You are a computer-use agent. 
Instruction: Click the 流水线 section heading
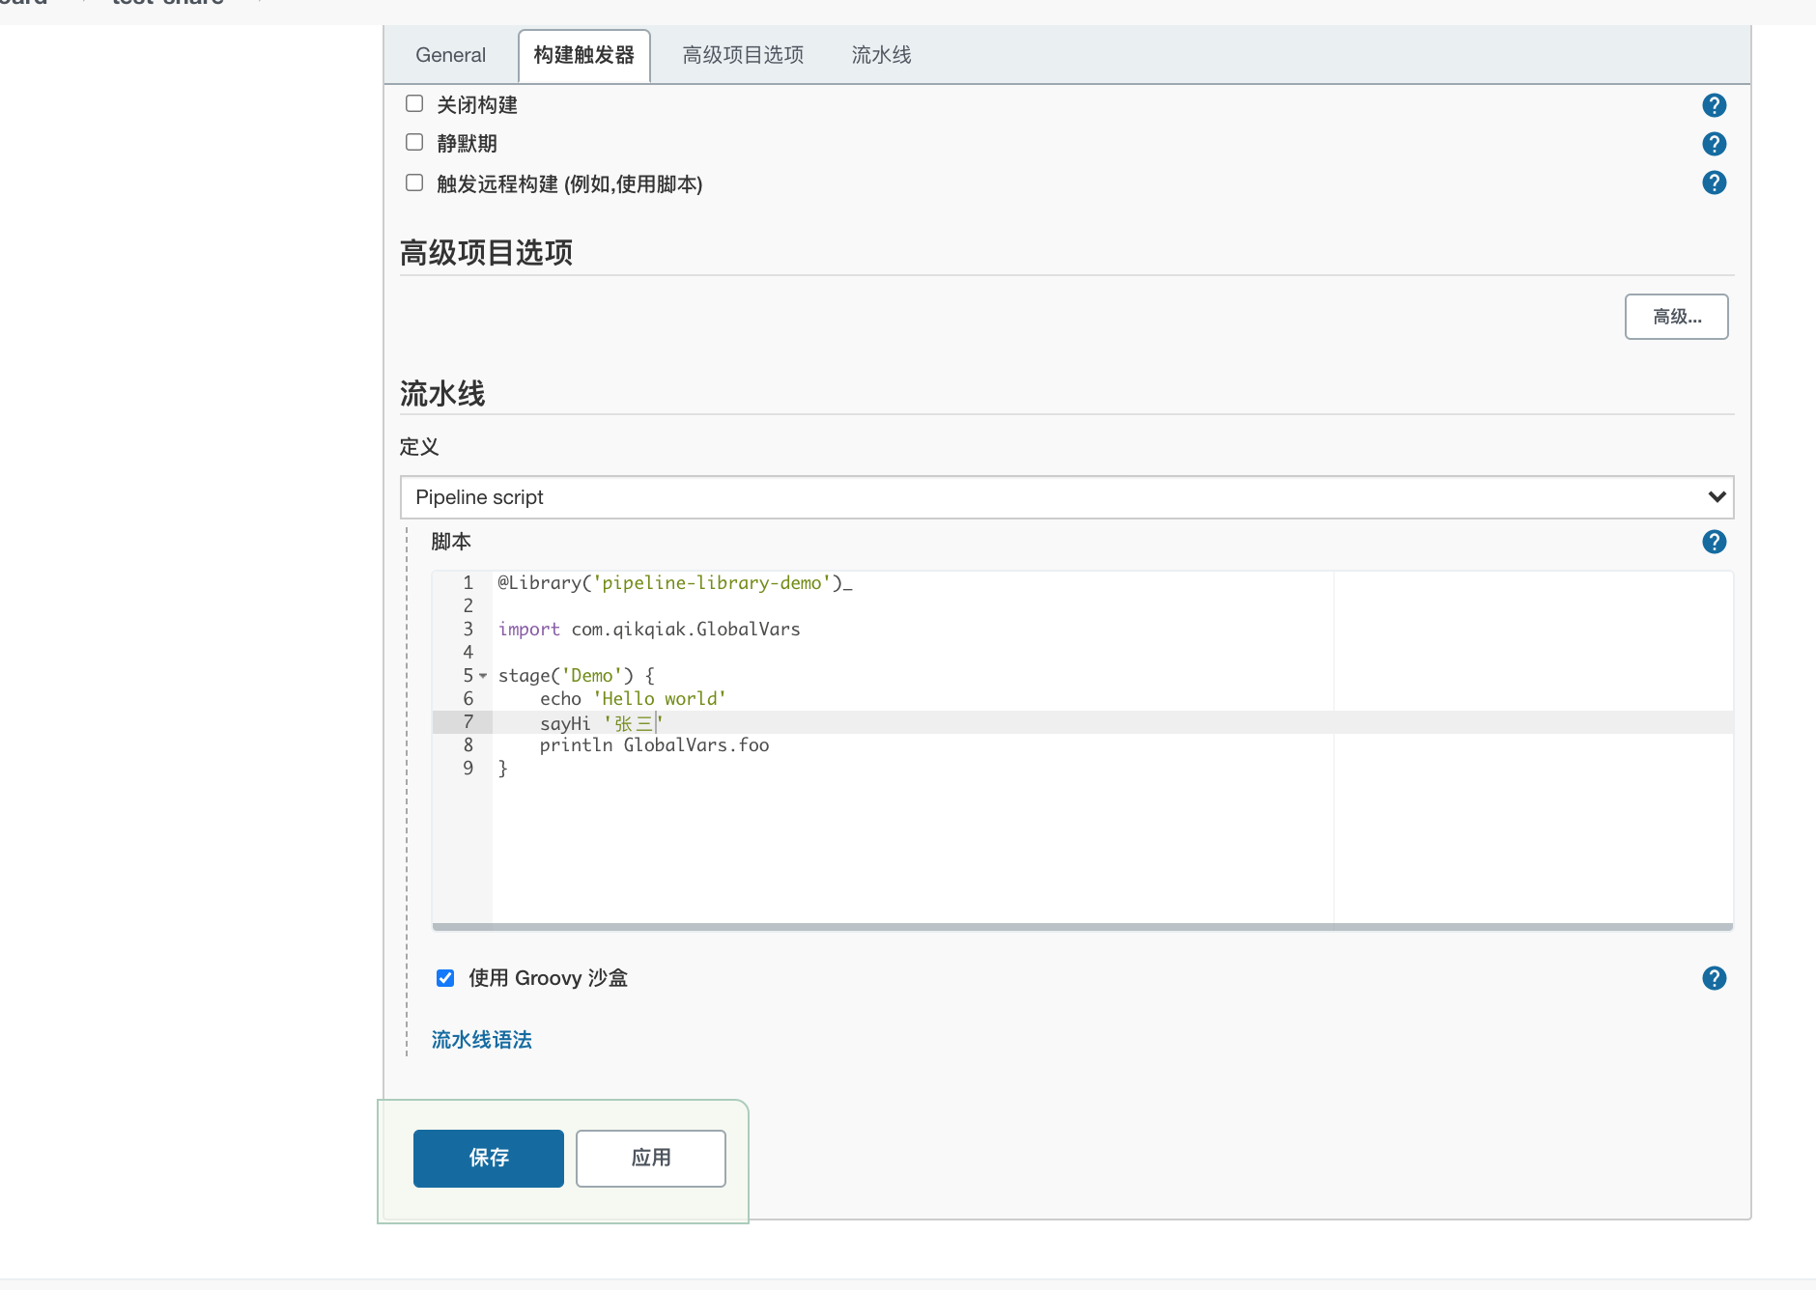442,394
